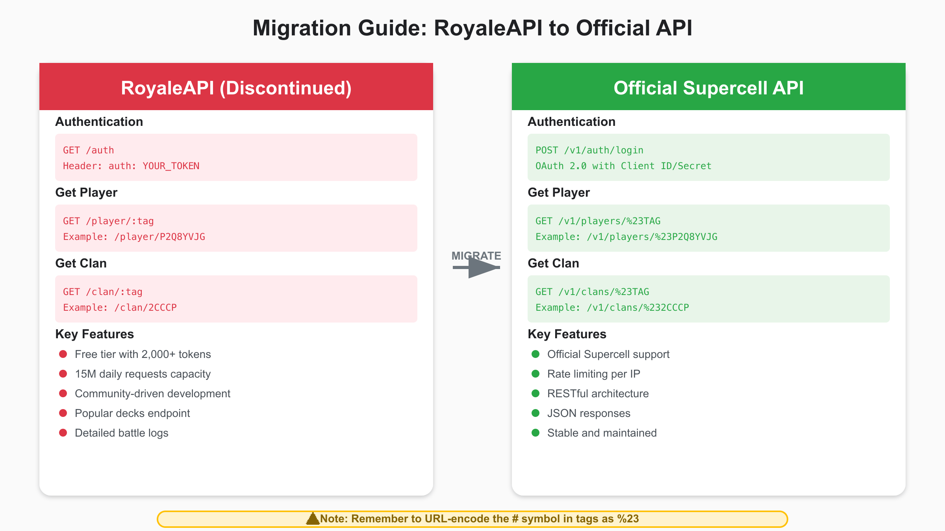Click the Official API Get Clan heading
The image size is (945, 531).
click(553, 264)
